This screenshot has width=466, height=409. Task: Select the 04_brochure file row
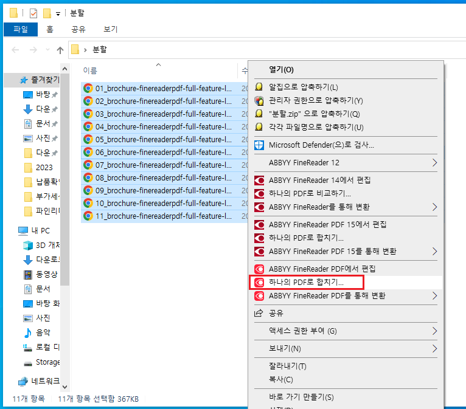click(x=164, y=127)
